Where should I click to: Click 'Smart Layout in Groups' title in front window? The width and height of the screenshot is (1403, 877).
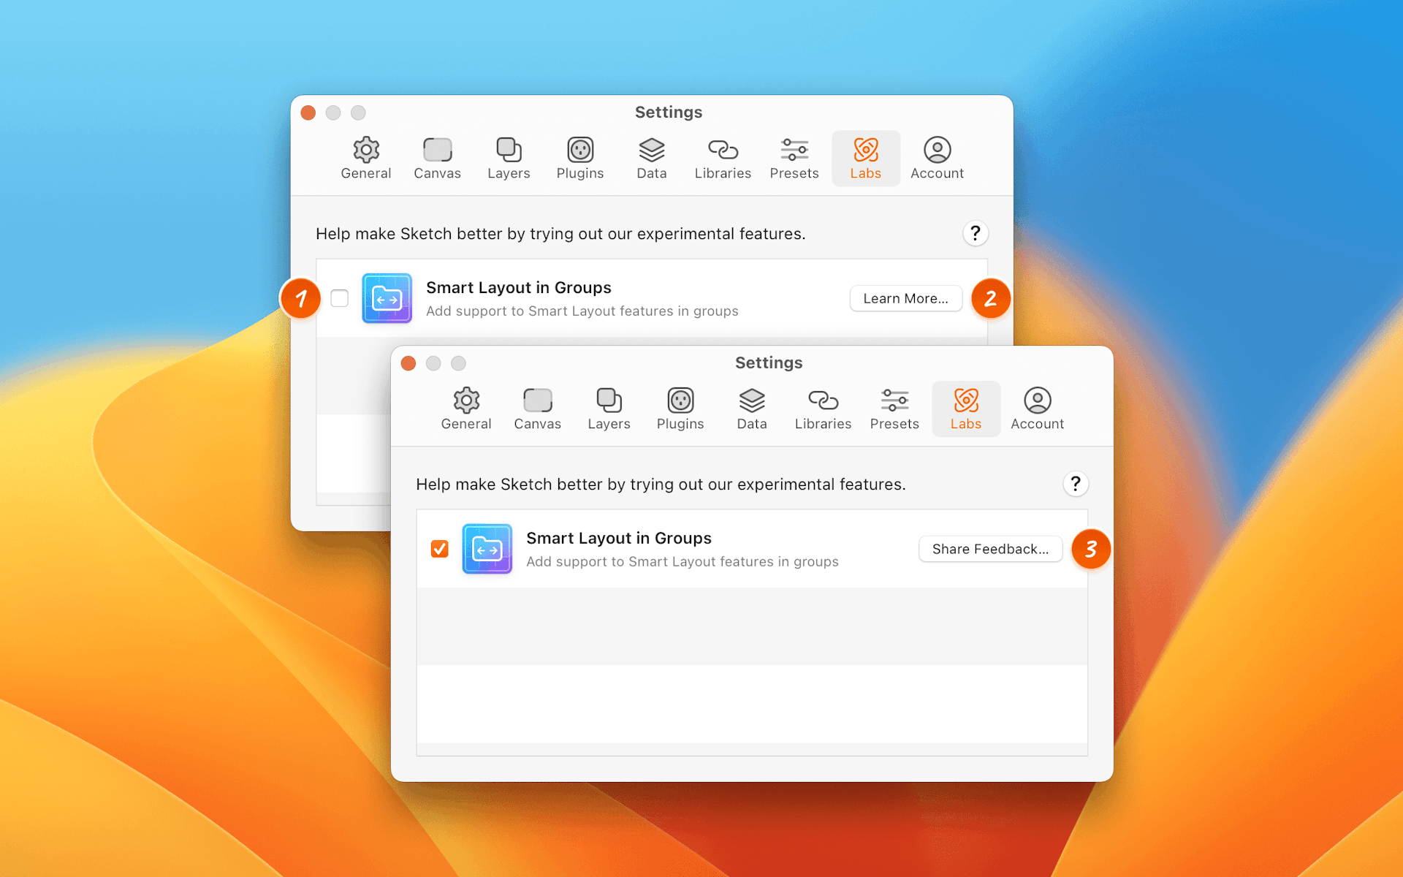coord(619,538)
